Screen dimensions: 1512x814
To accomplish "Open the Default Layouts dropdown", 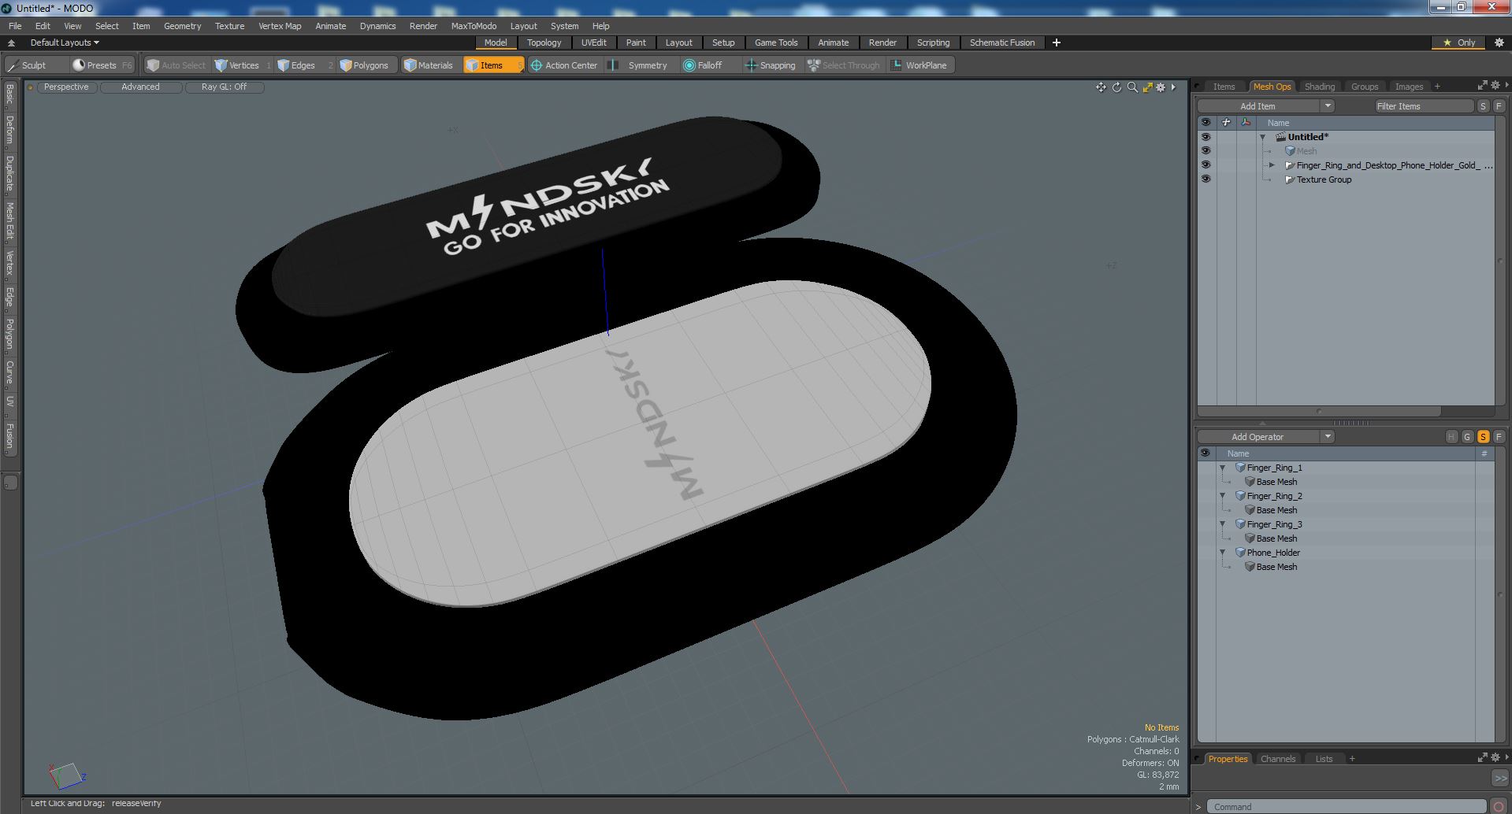I will (x=65, y=43).
